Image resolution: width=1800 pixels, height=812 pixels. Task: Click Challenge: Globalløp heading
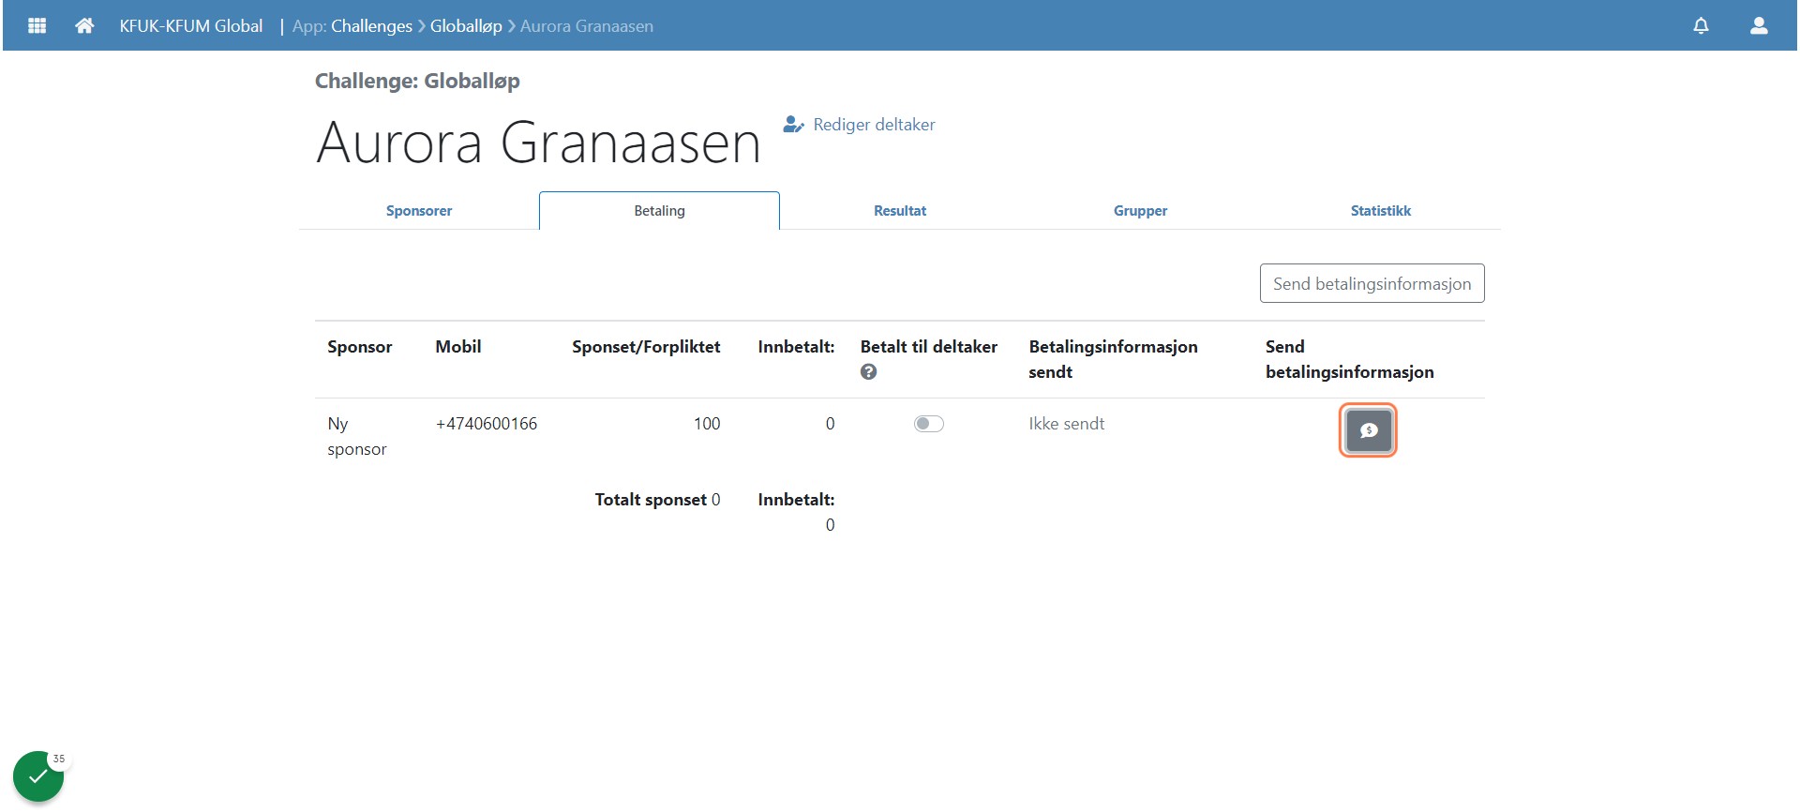pyautogui.click(x=417, y=81)
